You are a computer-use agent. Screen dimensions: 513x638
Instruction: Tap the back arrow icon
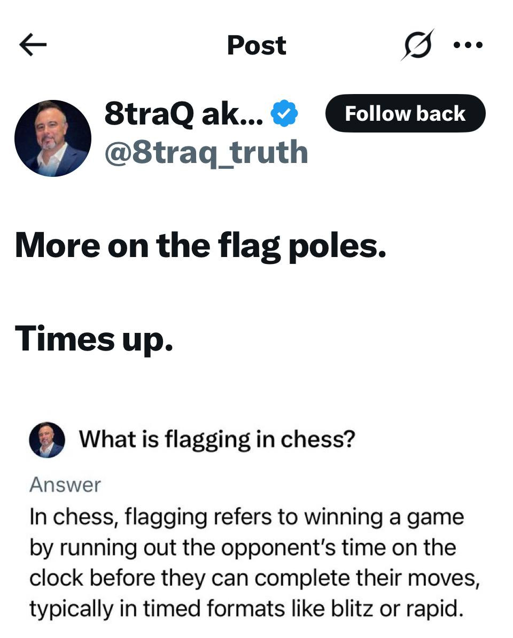tap(33, 45)
